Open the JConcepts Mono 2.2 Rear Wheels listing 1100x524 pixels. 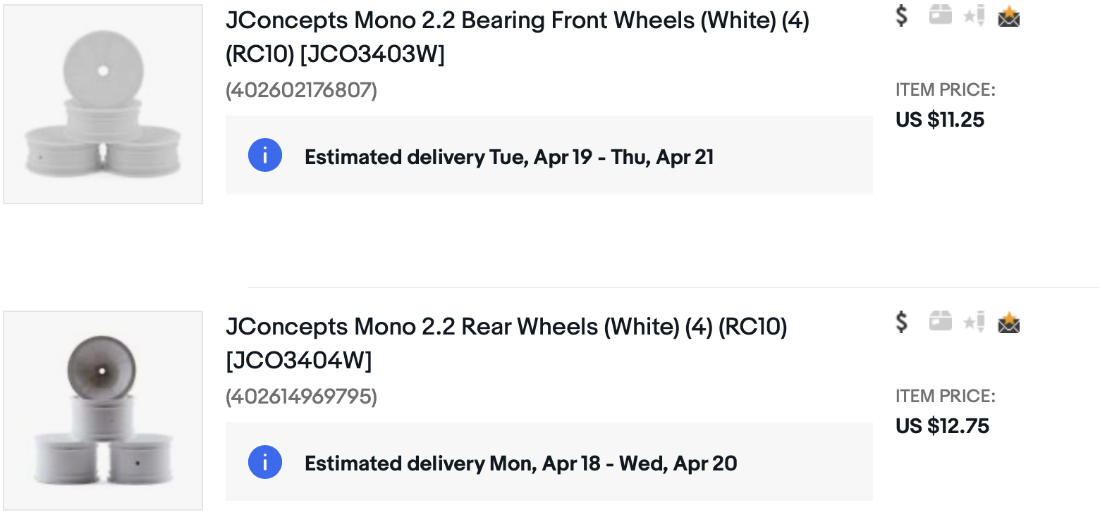[x=506, y=344]
